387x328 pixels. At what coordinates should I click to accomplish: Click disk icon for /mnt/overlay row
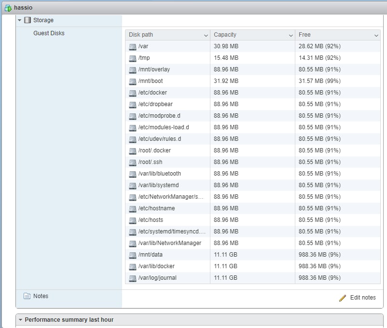click(x=133, y=70)
